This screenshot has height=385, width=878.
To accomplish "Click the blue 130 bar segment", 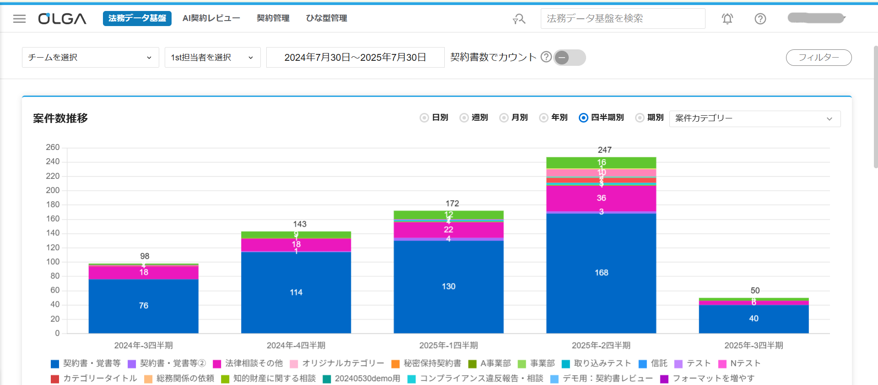I will point(449,287).
